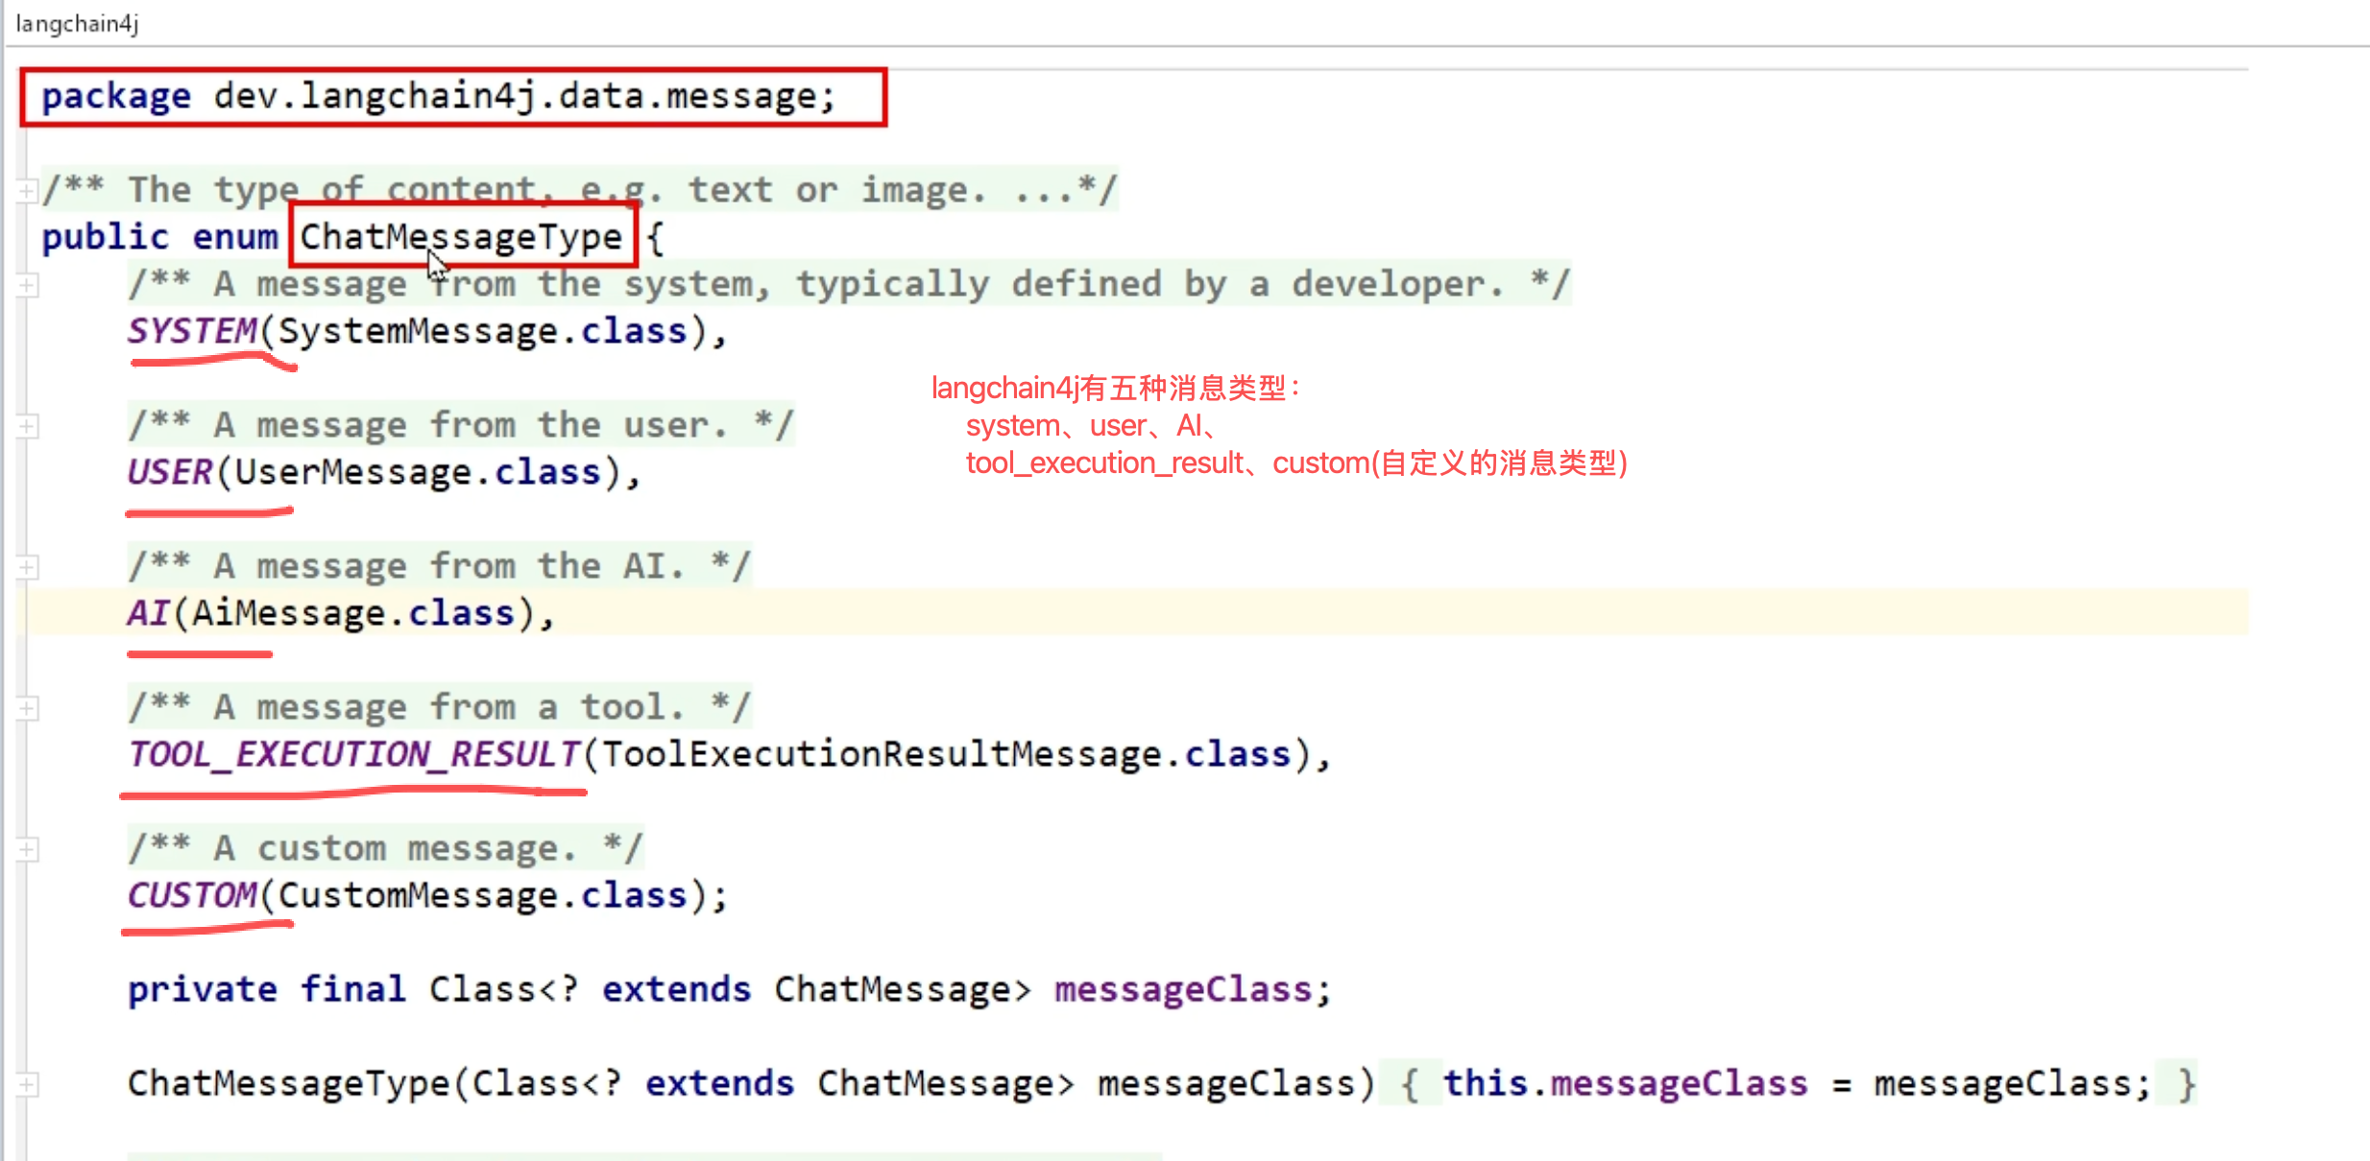Click the TOOL_EXECUTION_RESULT enum constant
The height and width of the screenshot is (1161, 2370).
pyautogui.click(x=354, y=754)
